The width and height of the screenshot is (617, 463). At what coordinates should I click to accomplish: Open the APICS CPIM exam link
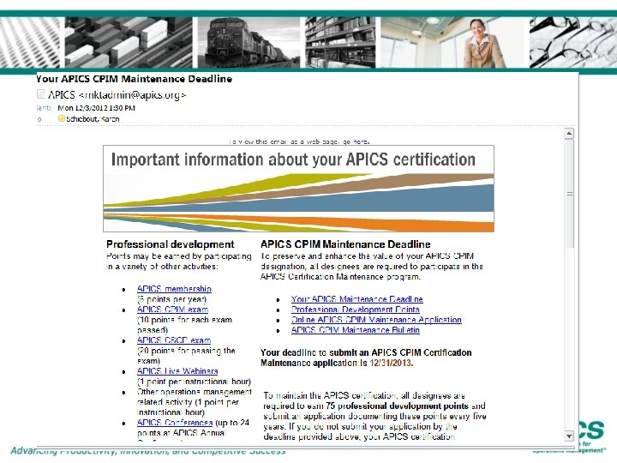(x=173, y=309)
